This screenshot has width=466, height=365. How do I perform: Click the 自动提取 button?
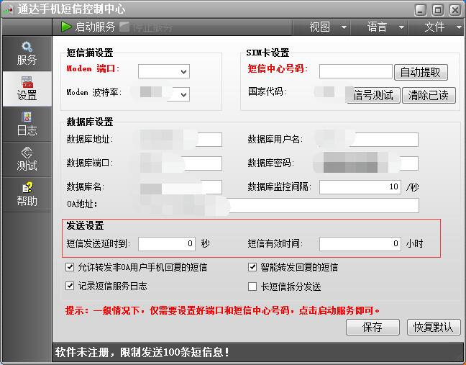(421, 72)
